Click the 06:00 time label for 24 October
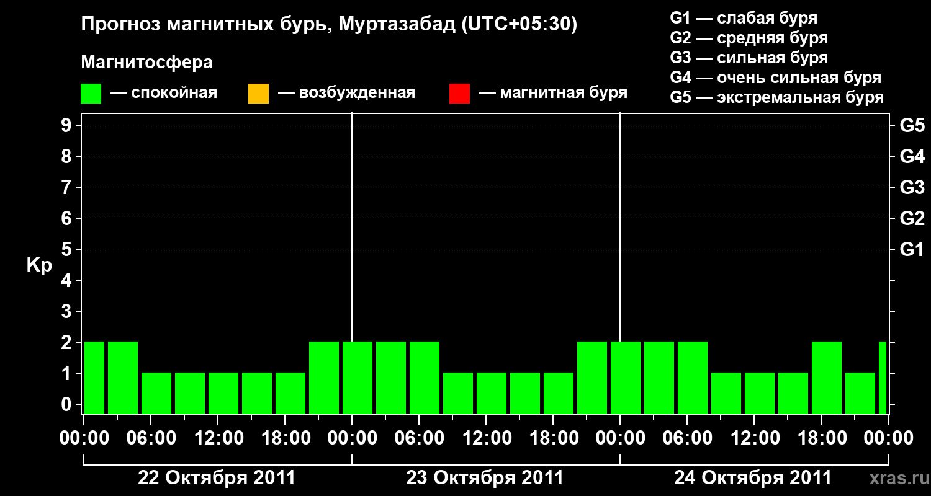Viewport: 931px width, 496px height. click(x=687, y=438)
